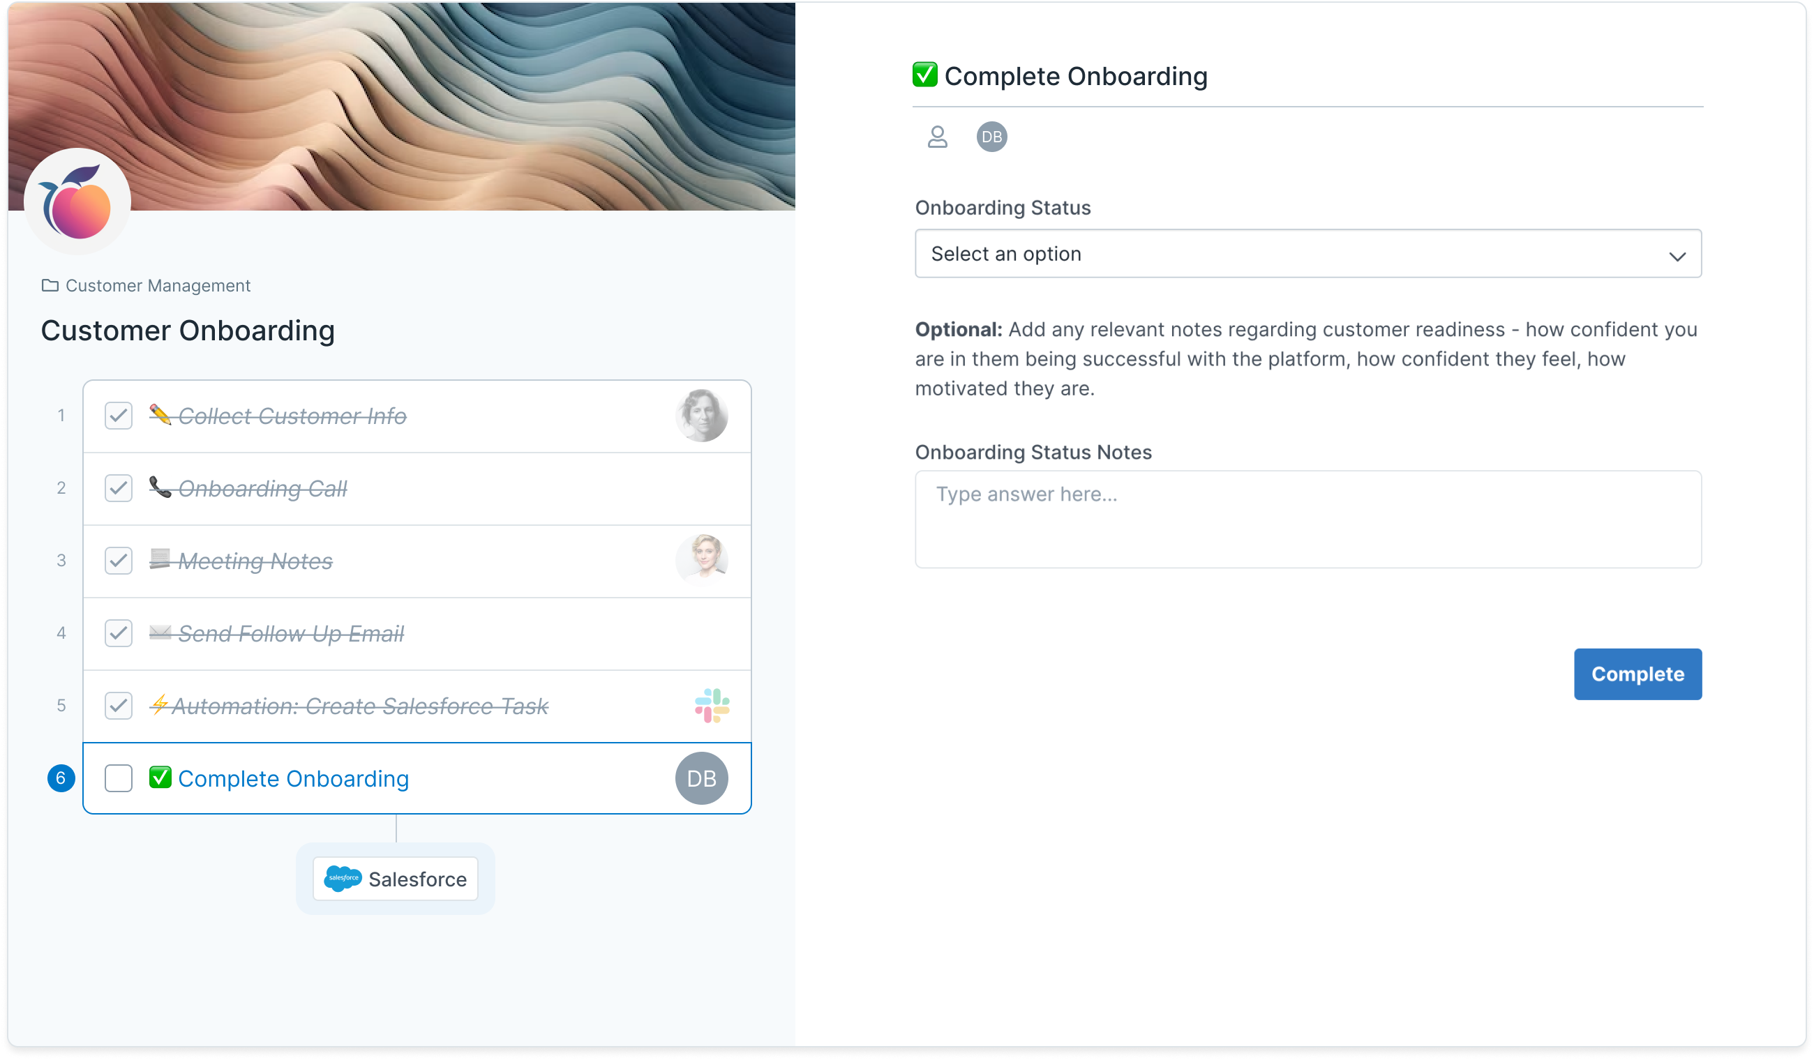The width and height of the screenshot is (1814, 1060).
Task: Click the wavy cover banner image
Action: point(401,107)
